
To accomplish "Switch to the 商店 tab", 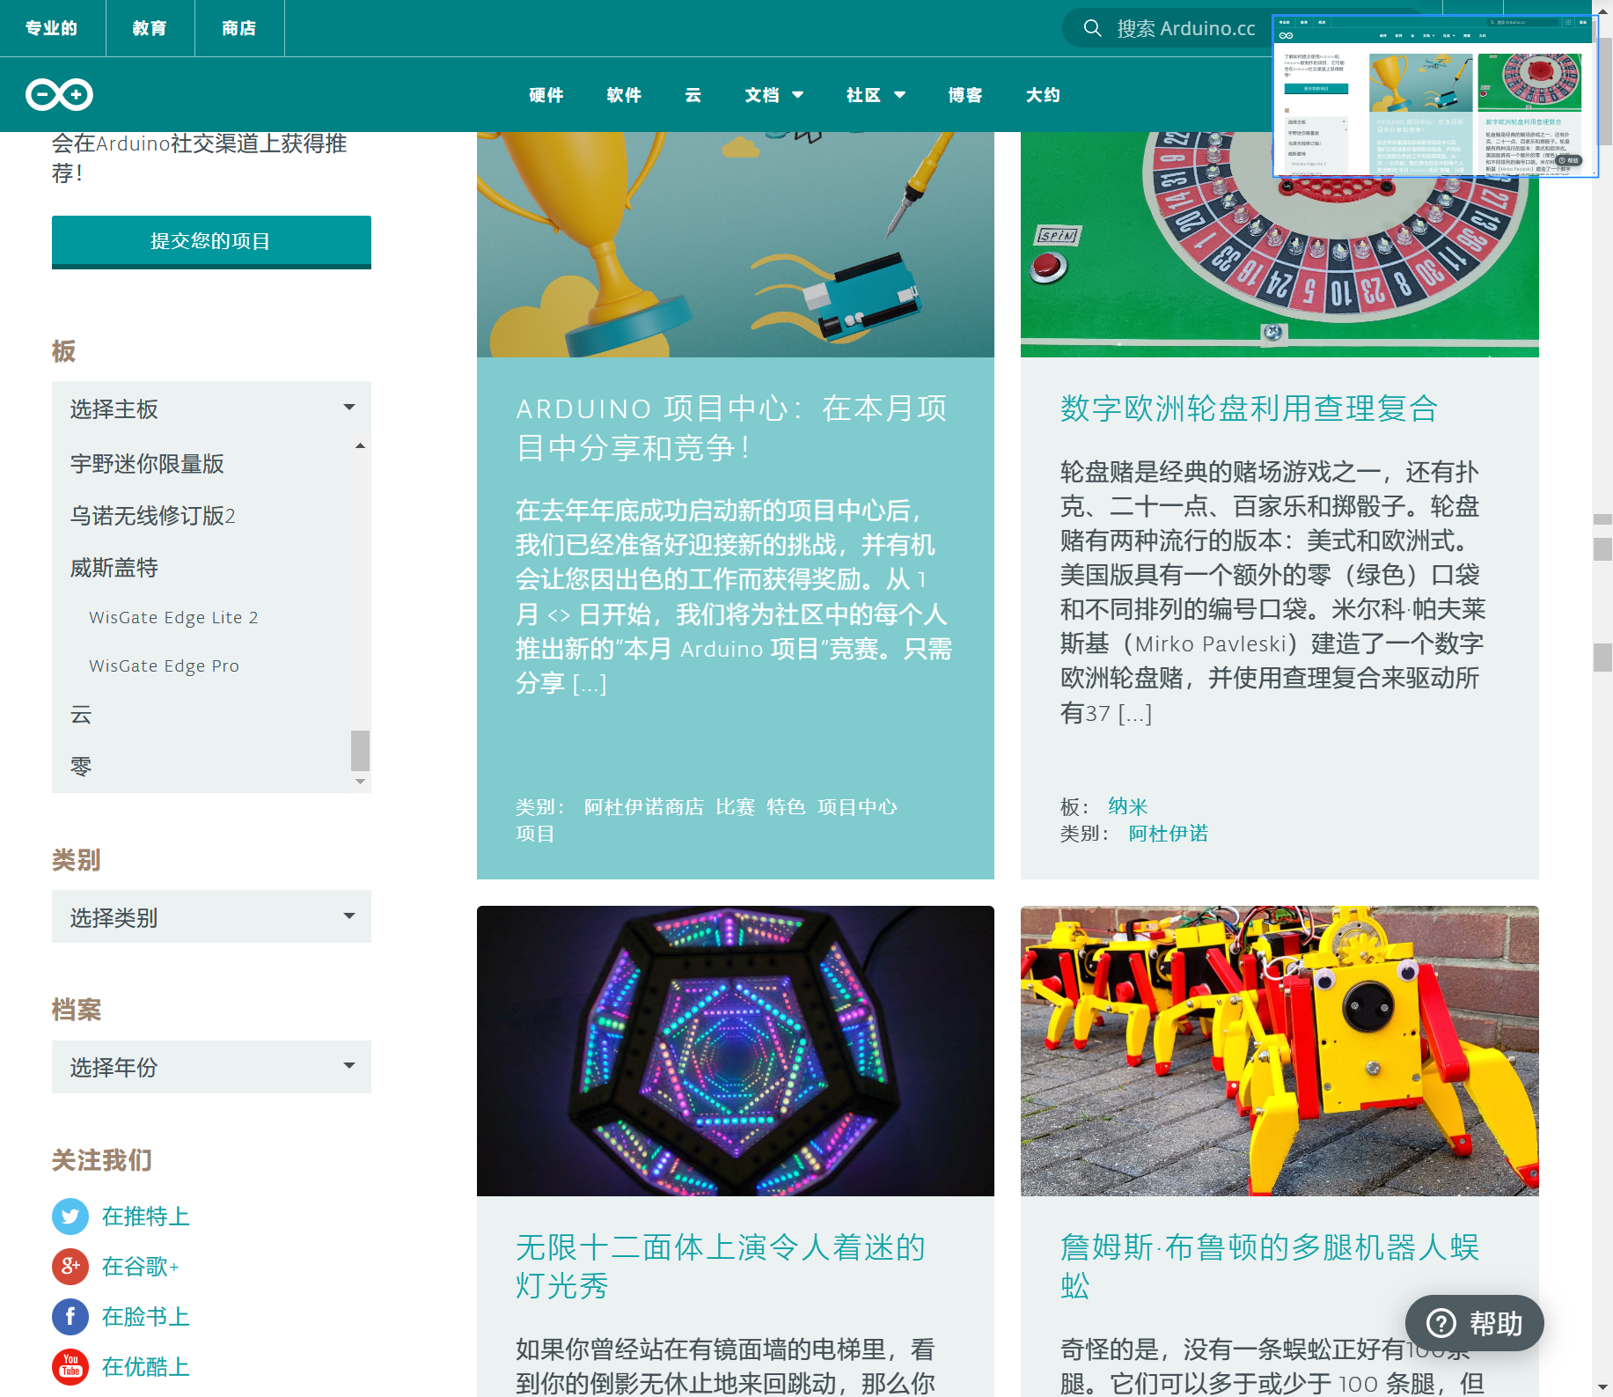I will click(x=239, y=28).
